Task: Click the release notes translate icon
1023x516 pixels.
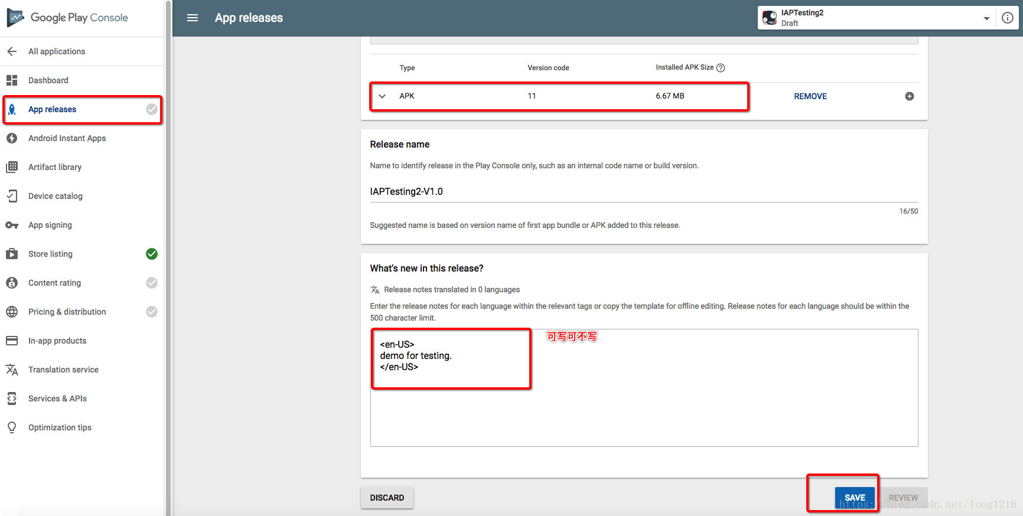Action: click(375, 290)
